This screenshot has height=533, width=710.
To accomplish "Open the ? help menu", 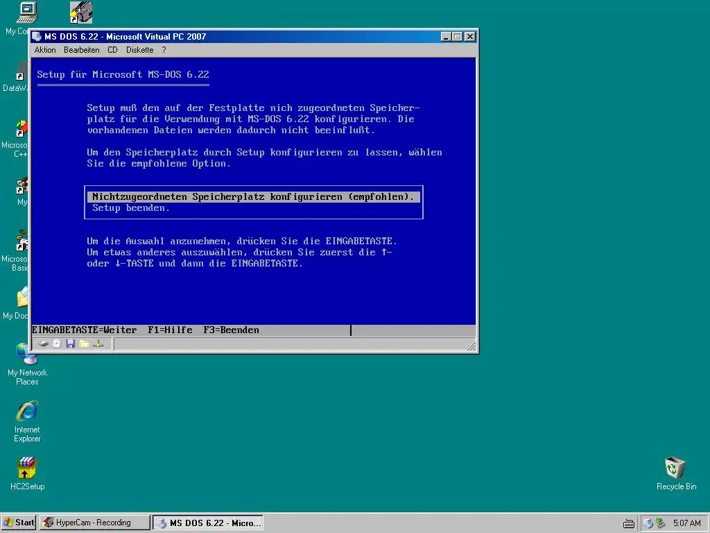I will 164,50.
